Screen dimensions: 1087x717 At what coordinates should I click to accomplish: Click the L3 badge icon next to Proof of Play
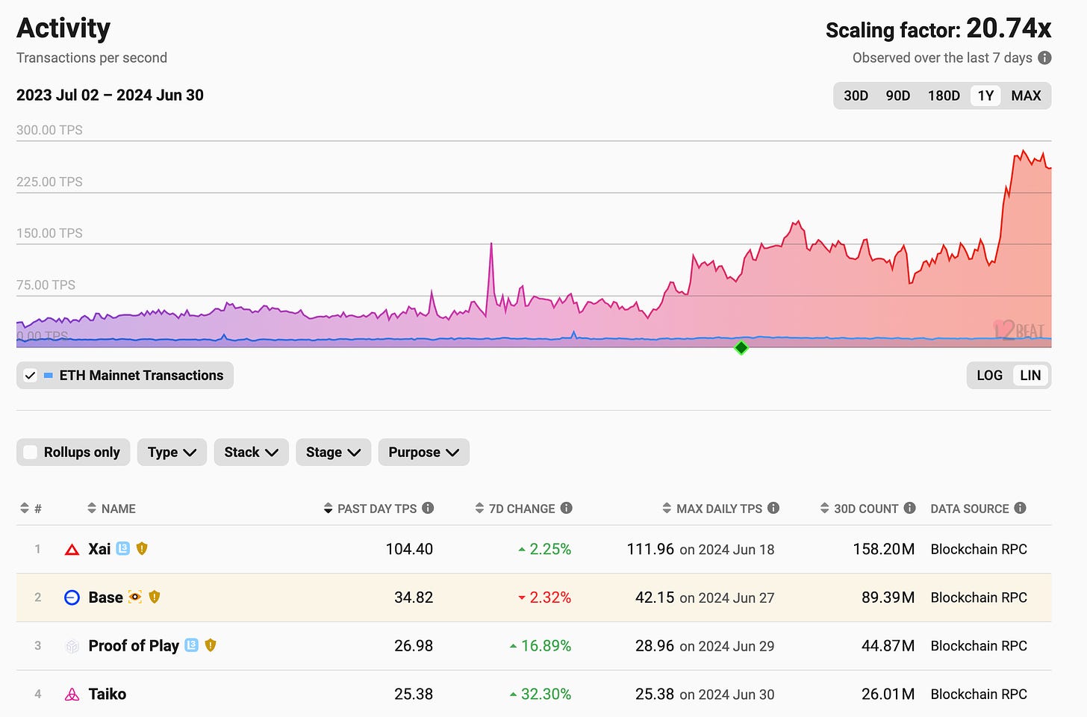(192, 645)
